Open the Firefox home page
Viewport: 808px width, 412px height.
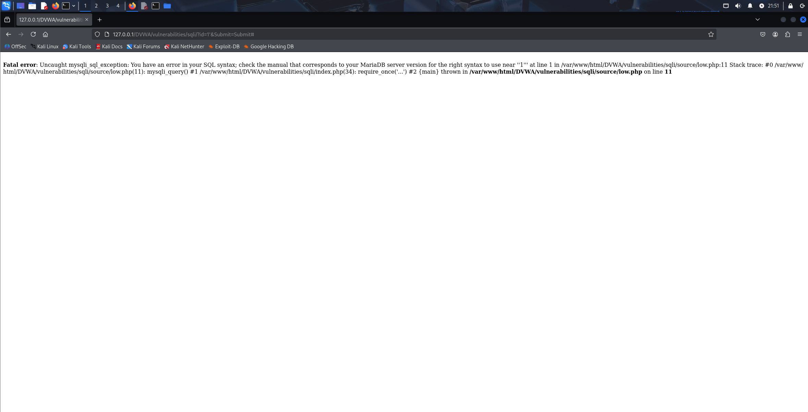tap(45, 34)
